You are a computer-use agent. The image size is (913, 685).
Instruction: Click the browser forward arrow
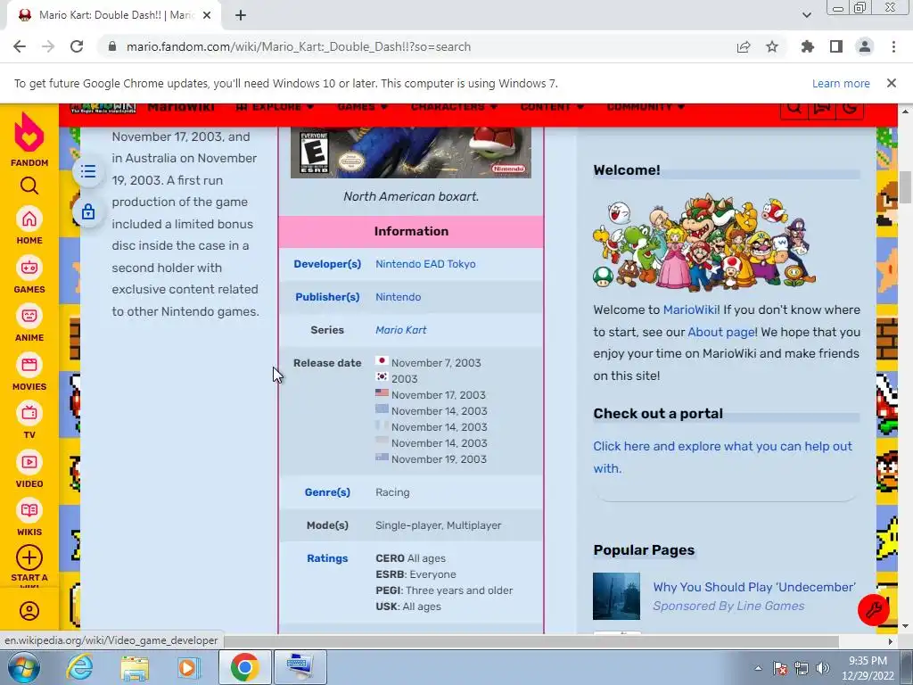48,46
